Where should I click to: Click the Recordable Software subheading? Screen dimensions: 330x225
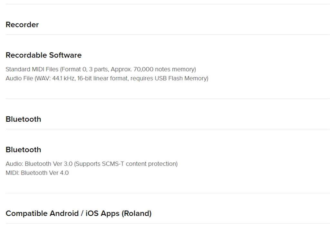click(x=44, y=55)
